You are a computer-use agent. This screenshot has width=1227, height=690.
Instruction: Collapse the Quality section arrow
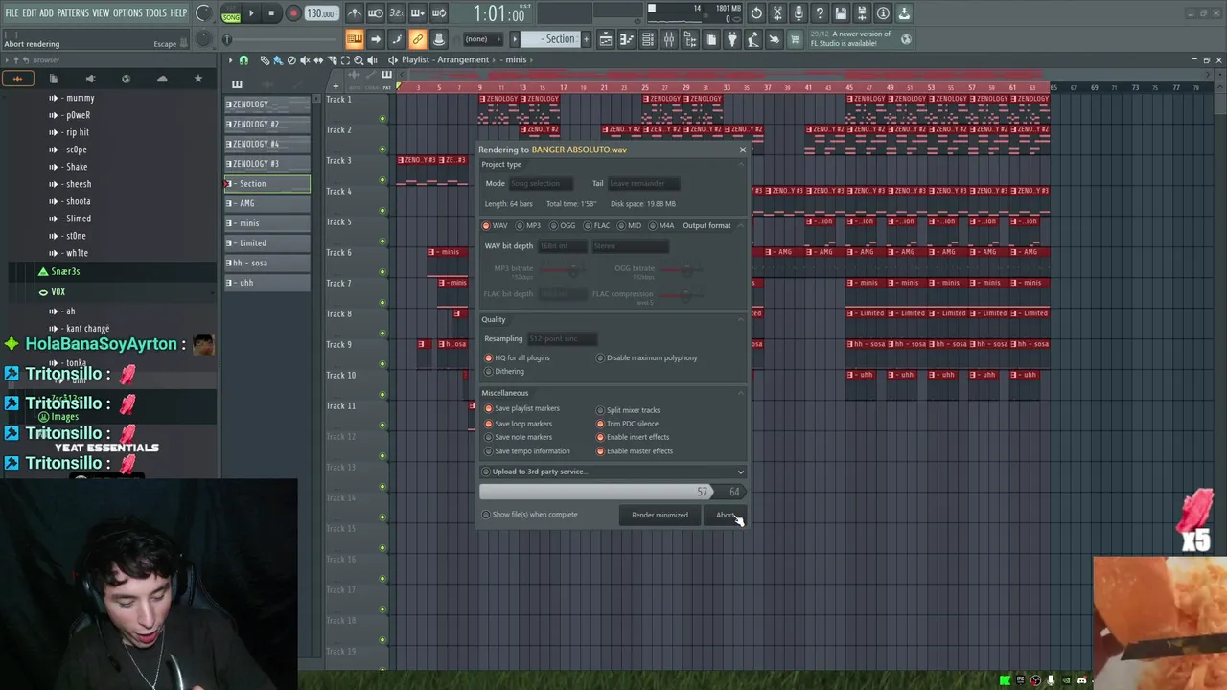(741, 319)
